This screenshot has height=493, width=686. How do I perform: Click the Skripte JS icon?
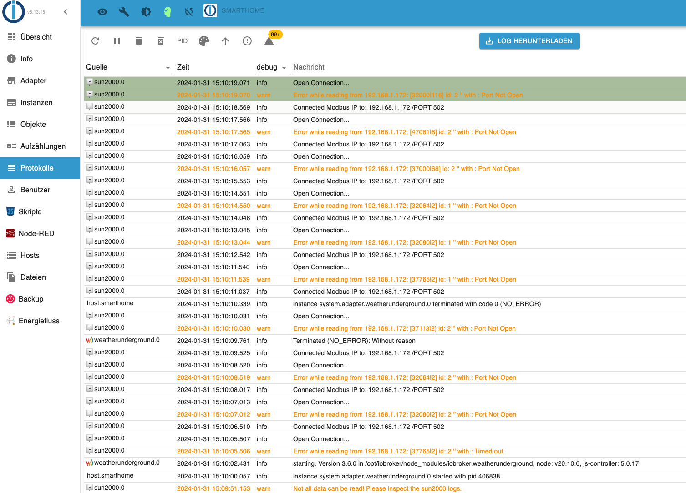click(x=10, y=211)
